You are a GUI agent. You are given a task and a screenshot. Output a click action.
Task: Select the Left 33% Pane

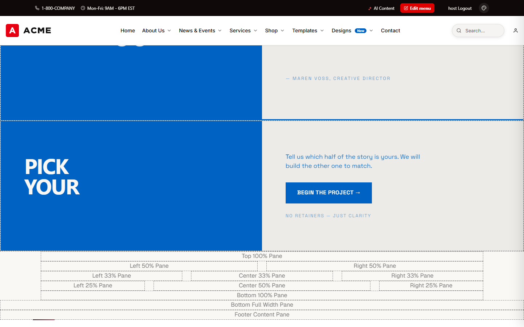pos(111,276)
